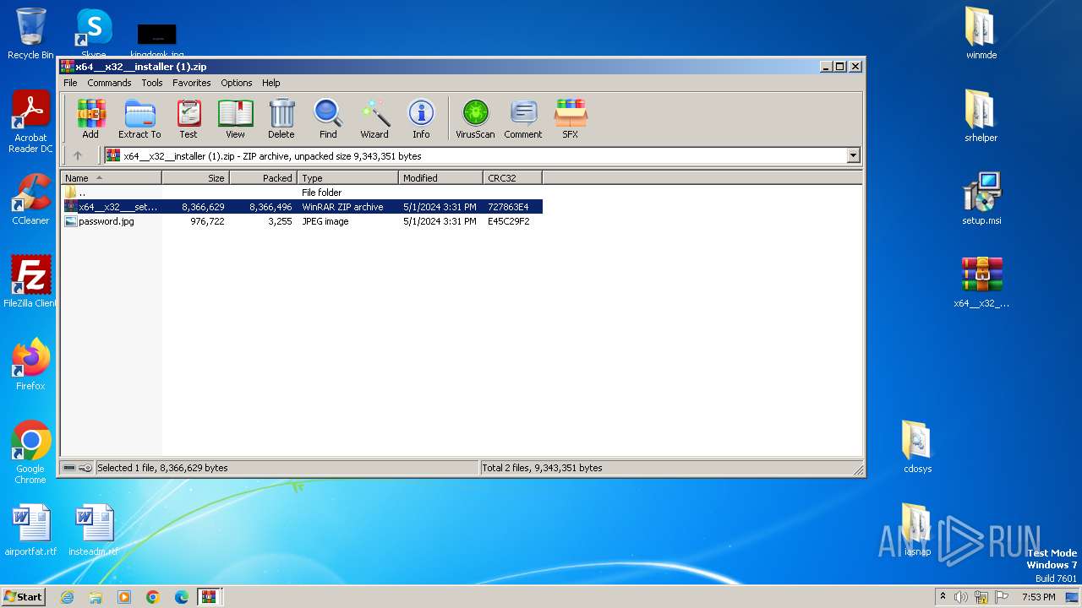The width and height of the screenshot is (1082, 608).
Task: Open Microsoft Edge from taskbar
Action: [x=182, y=597]
